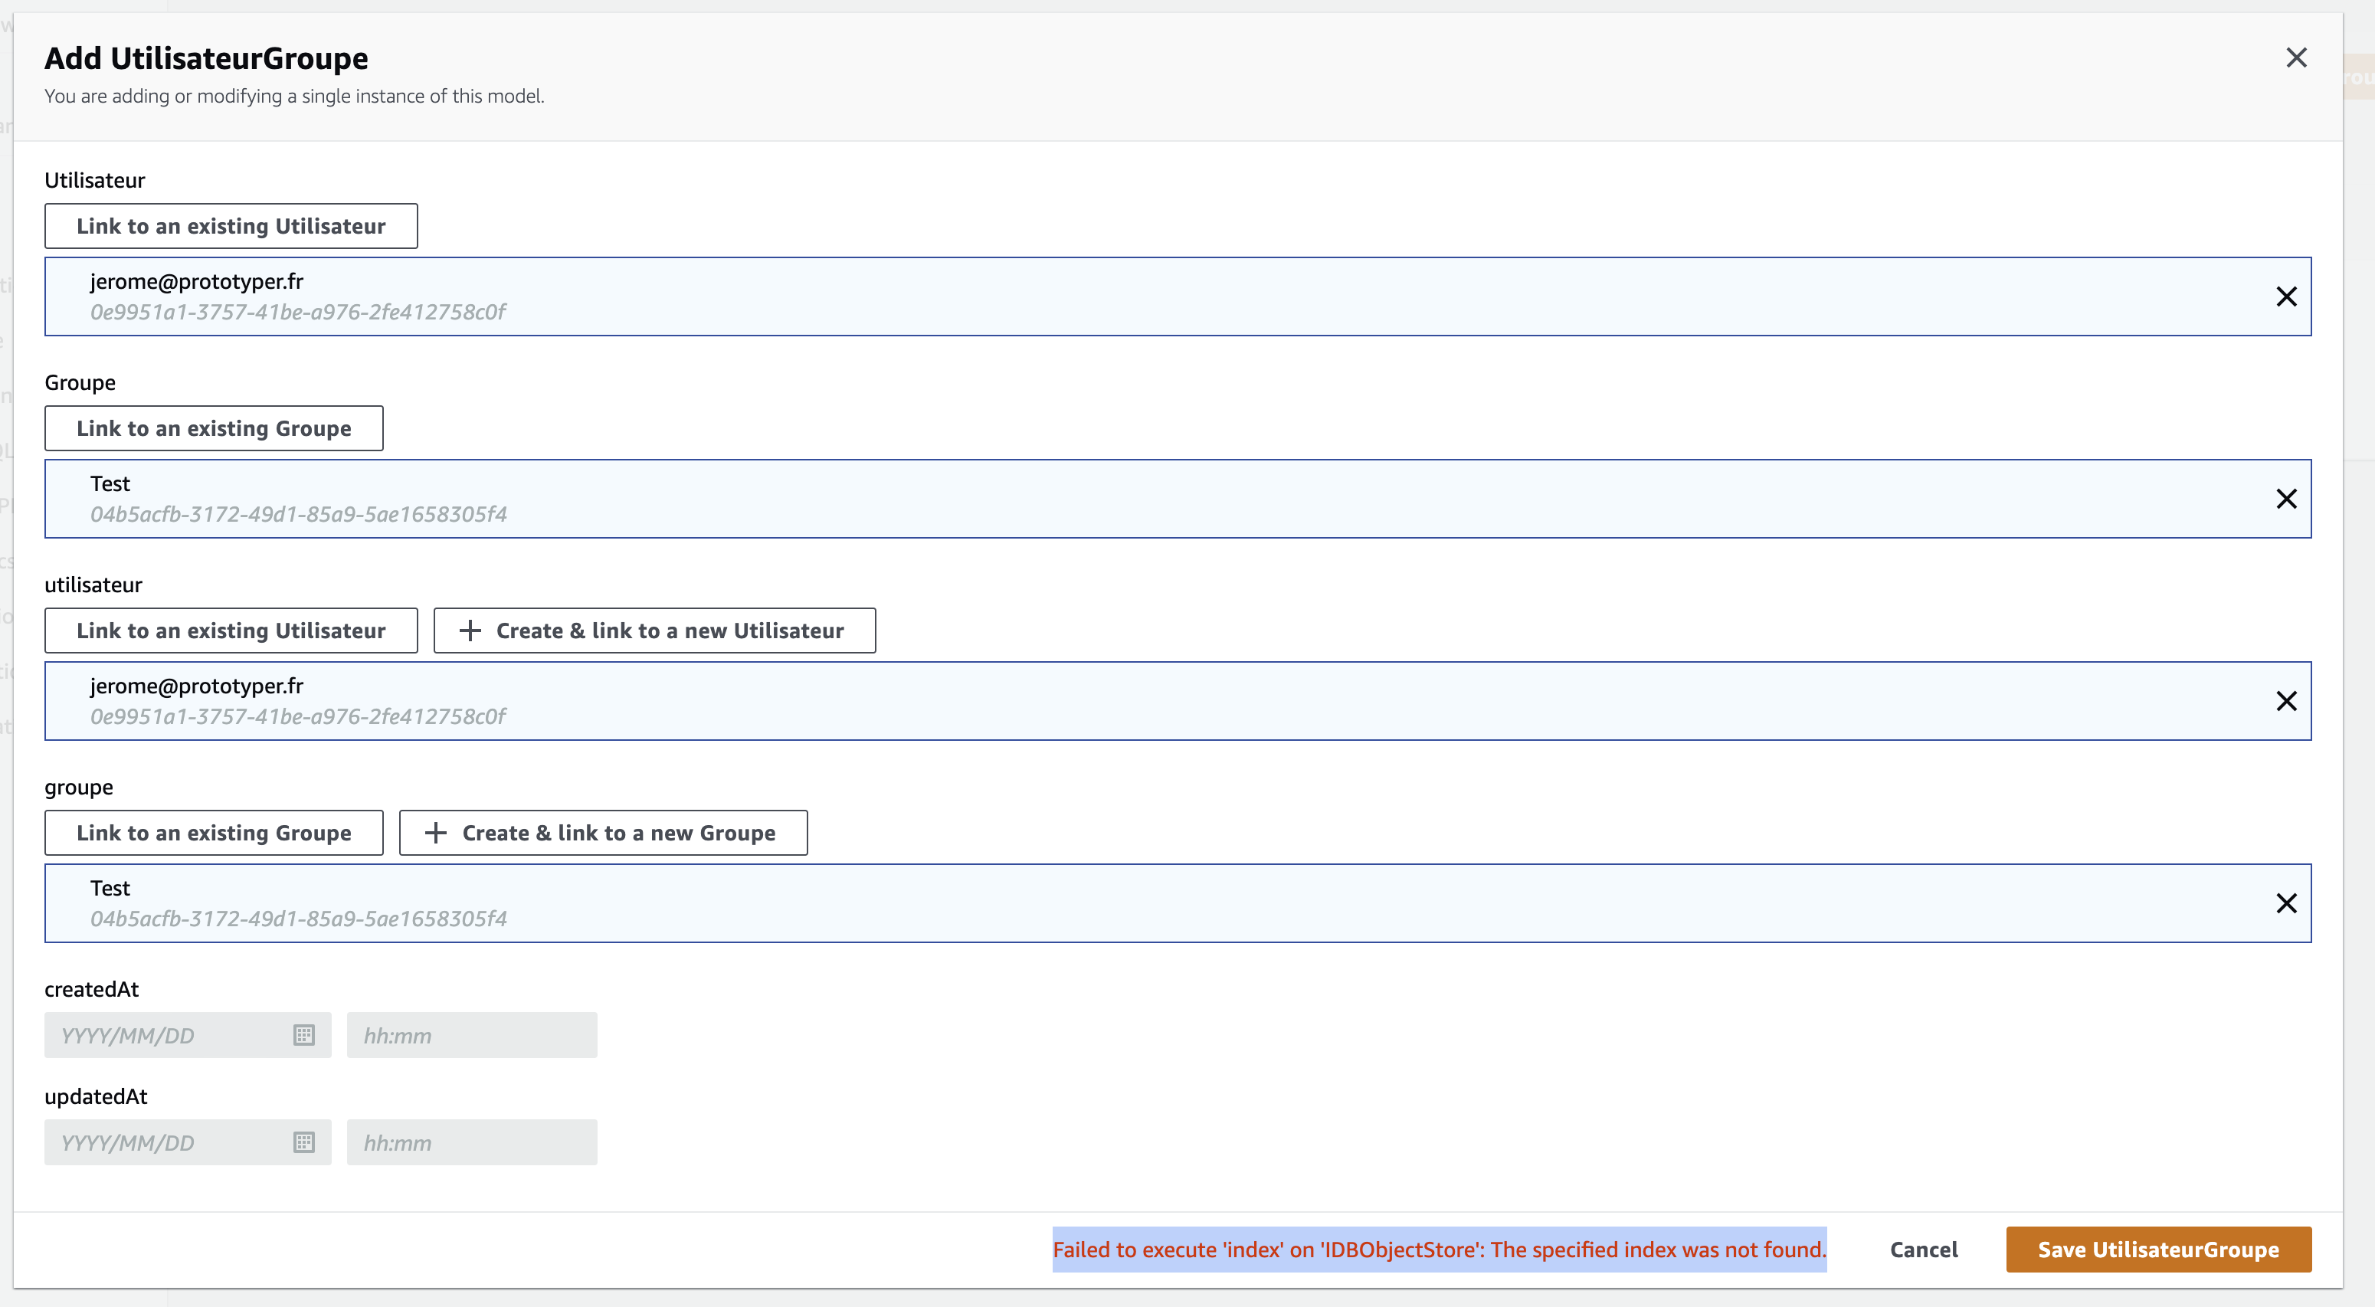This screenshot has width=2375, height=1307.
Task: Select Create & link to a new Utilisateur
Action: [654, 631]
